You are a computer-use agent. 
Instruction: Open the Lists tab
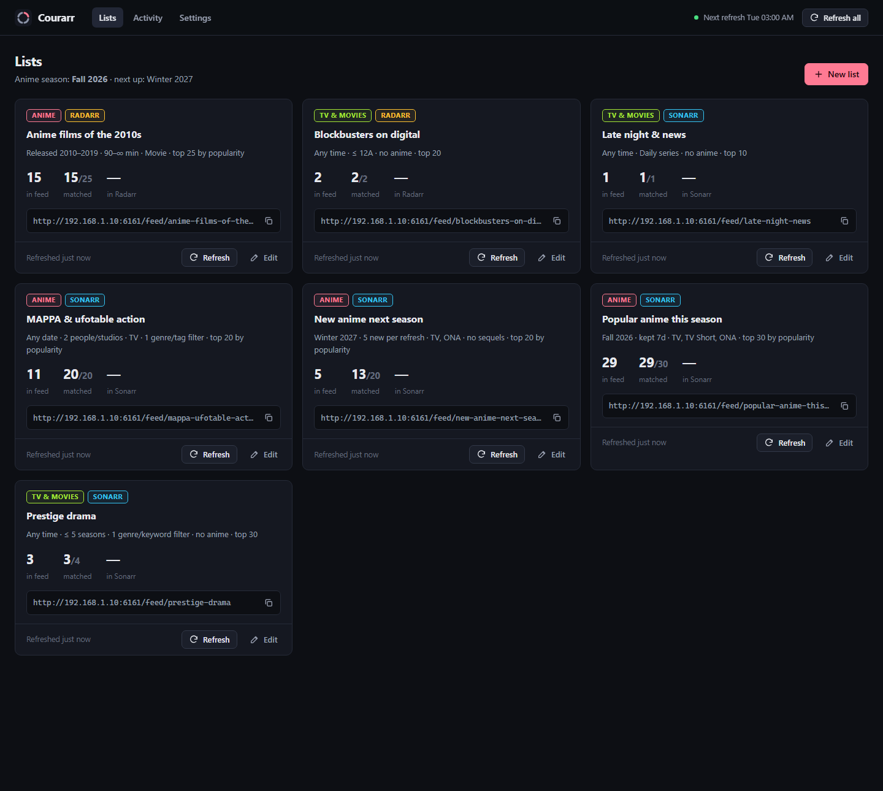pyautogui.click(x=107, y=18)
